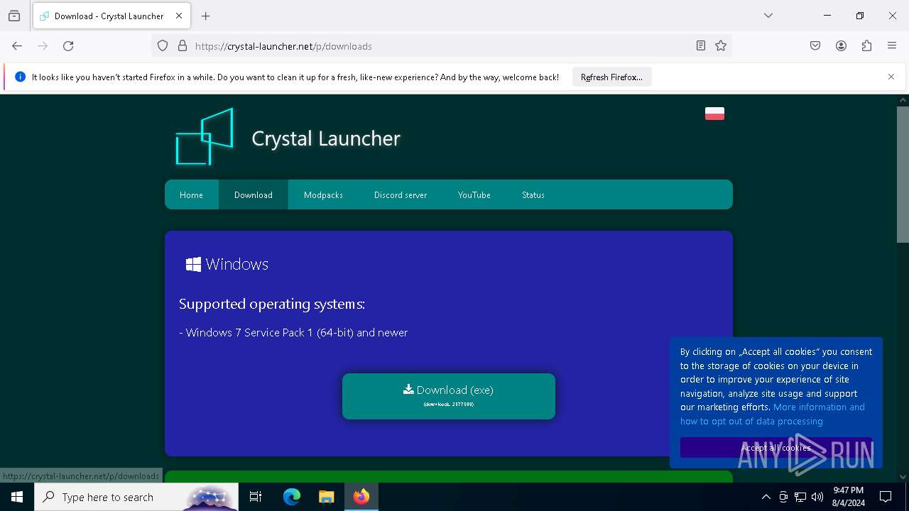This screenshot has width=909, height=511.
Task: Open the Modpacks menu item
Action: 323,195
